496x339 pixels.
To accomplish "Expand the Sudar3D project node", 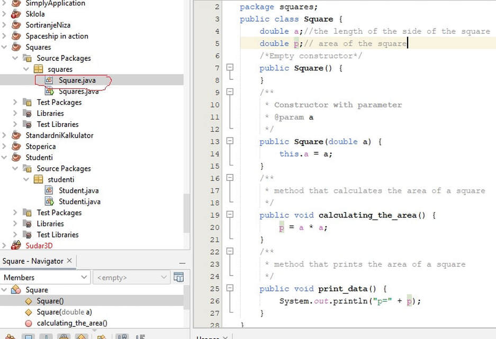I will (4, 245).
